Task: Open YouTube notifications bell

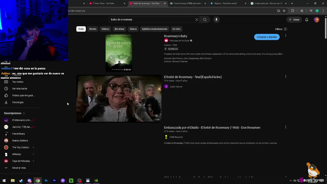Action: click(307, 20)
